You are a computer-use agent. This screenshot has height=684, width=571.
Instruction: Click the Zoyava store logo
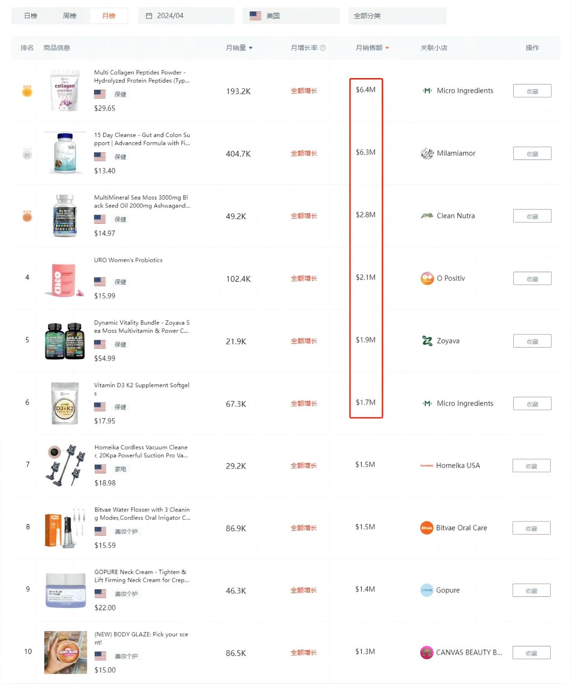tap(427, 341)
